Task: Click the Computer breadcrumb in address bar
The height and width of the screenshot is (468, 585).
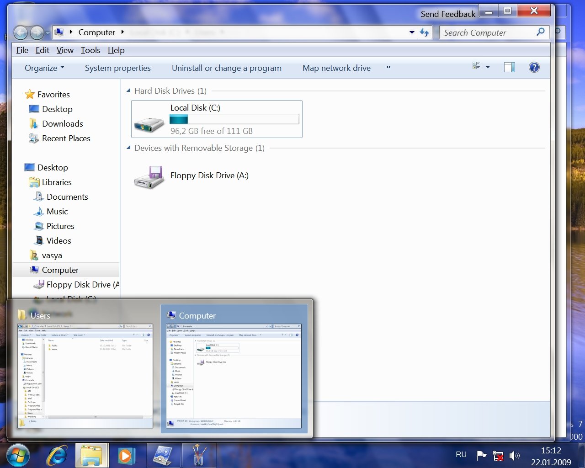Action: 97,32
